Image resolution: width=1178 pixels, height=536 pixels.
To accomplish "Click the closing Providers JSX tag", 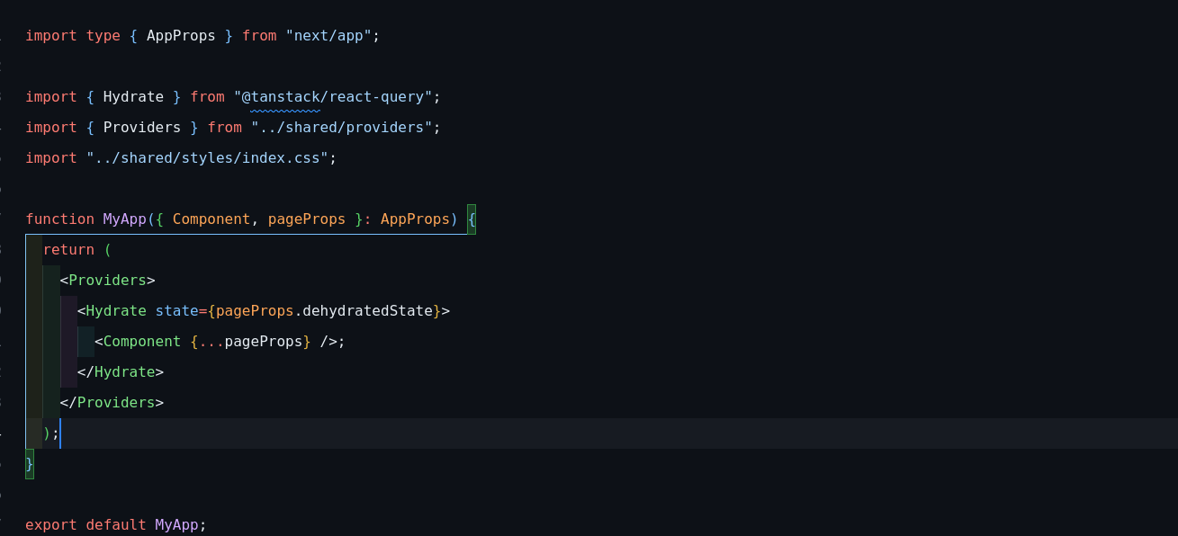I will pos(116,403).
